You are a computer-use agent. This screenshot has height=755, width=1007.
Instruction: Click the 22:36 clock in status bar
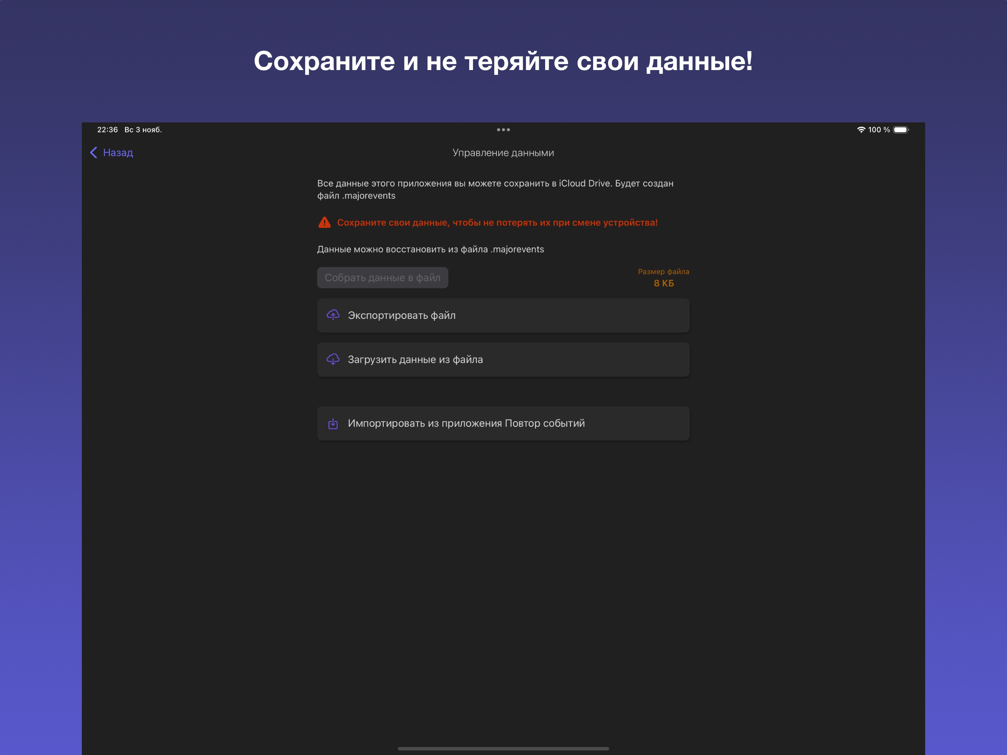107,130
